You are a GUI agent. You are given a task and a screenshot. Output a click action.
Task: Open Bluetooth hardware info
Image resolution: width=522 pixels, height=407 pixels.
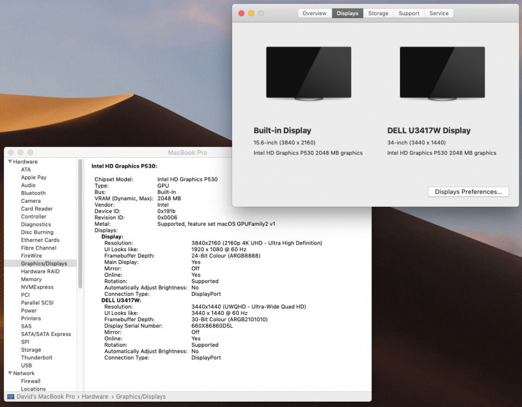point(33,193)
